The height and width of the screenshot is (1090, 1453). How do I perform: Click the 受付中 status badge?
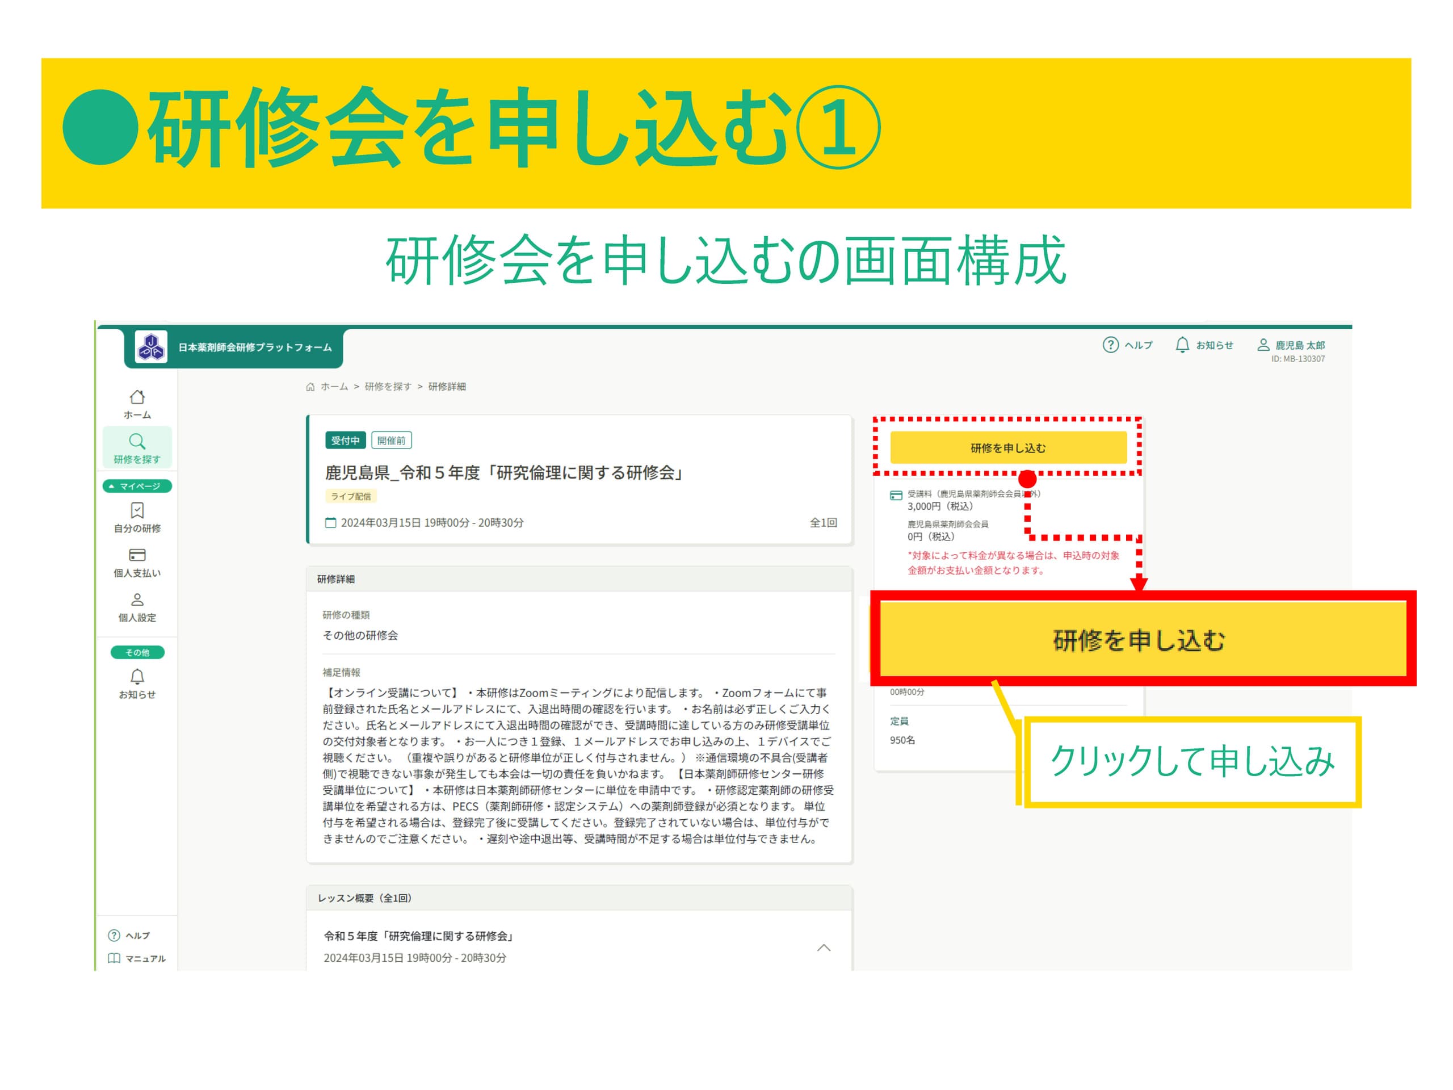tap(346, 440)
